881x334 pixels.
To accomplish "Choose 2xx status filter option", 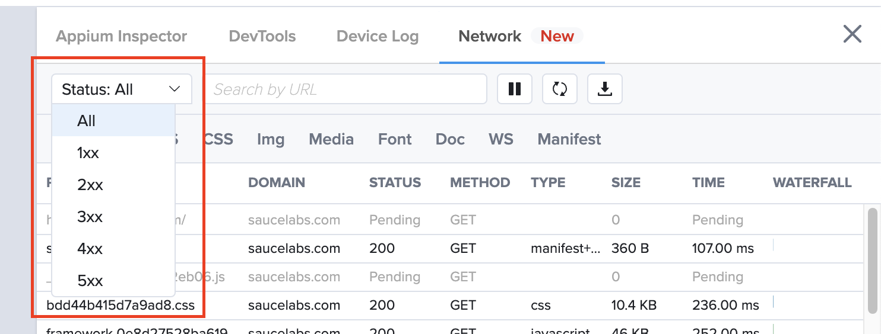I will [90, 185].
